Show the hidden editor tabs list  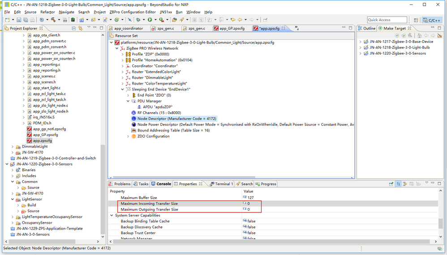[297, 28]
